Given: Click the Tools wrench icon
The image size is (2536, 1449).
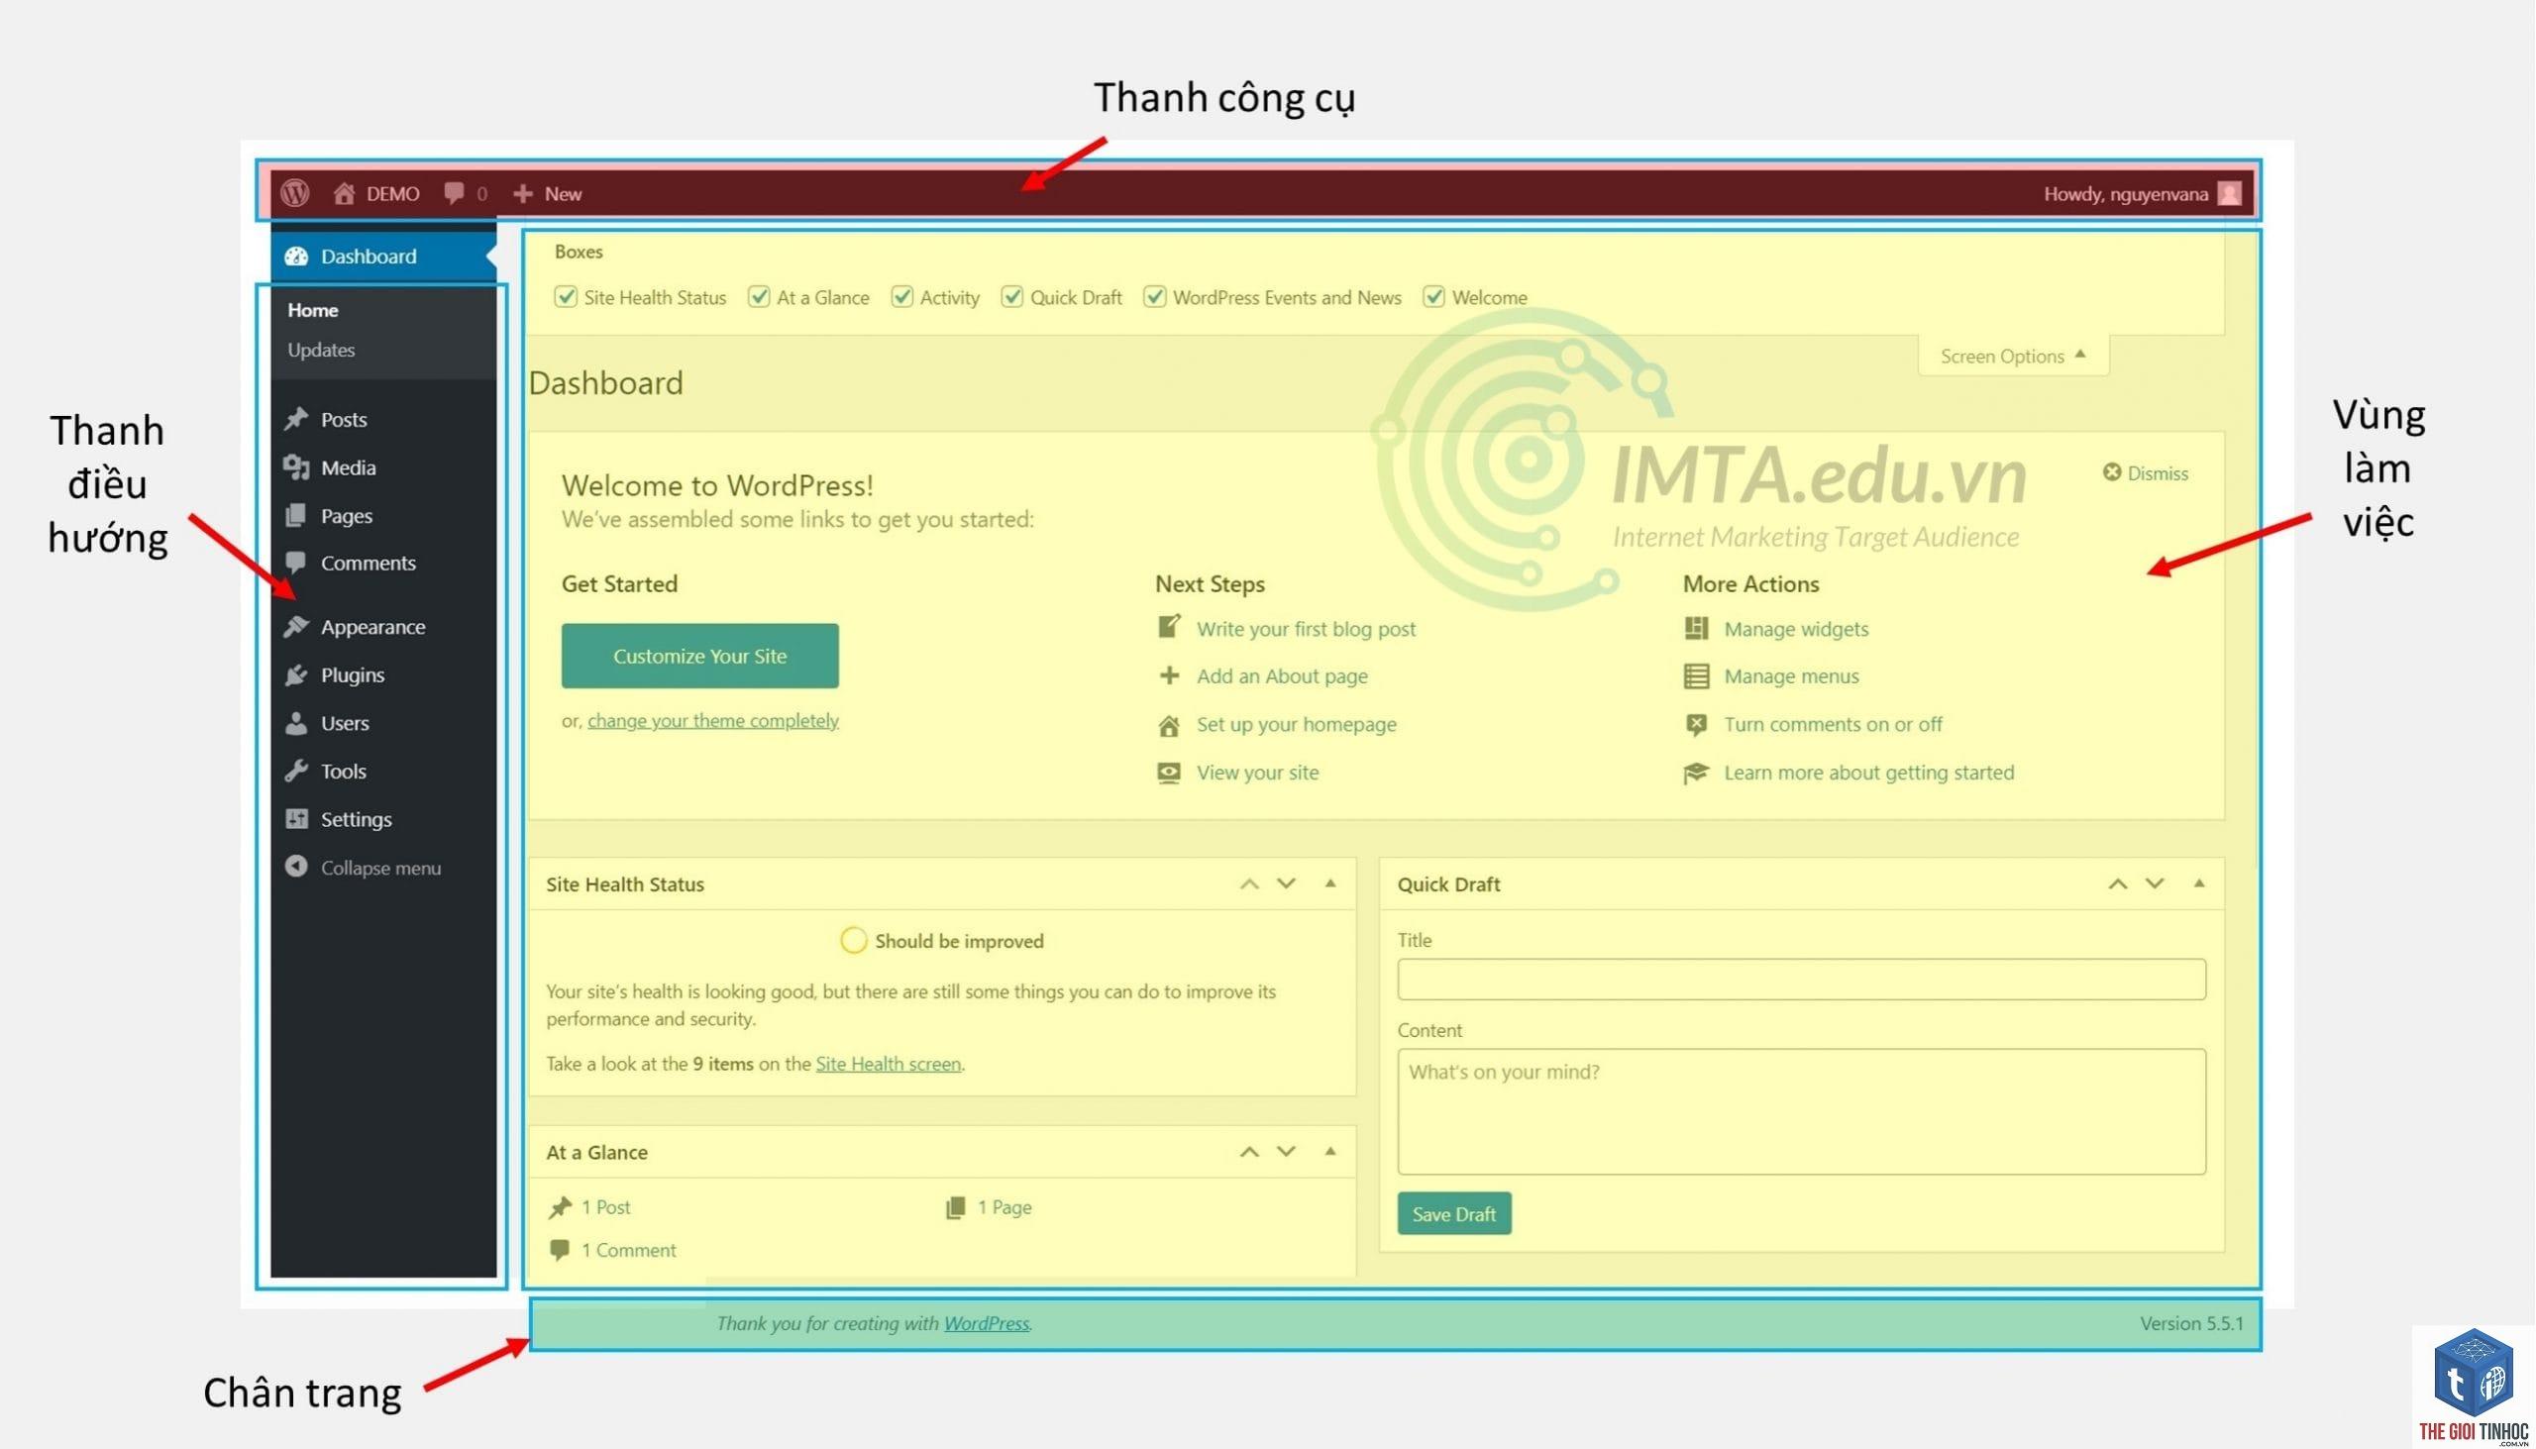Looking at the screenshot, I should (296, 771).
